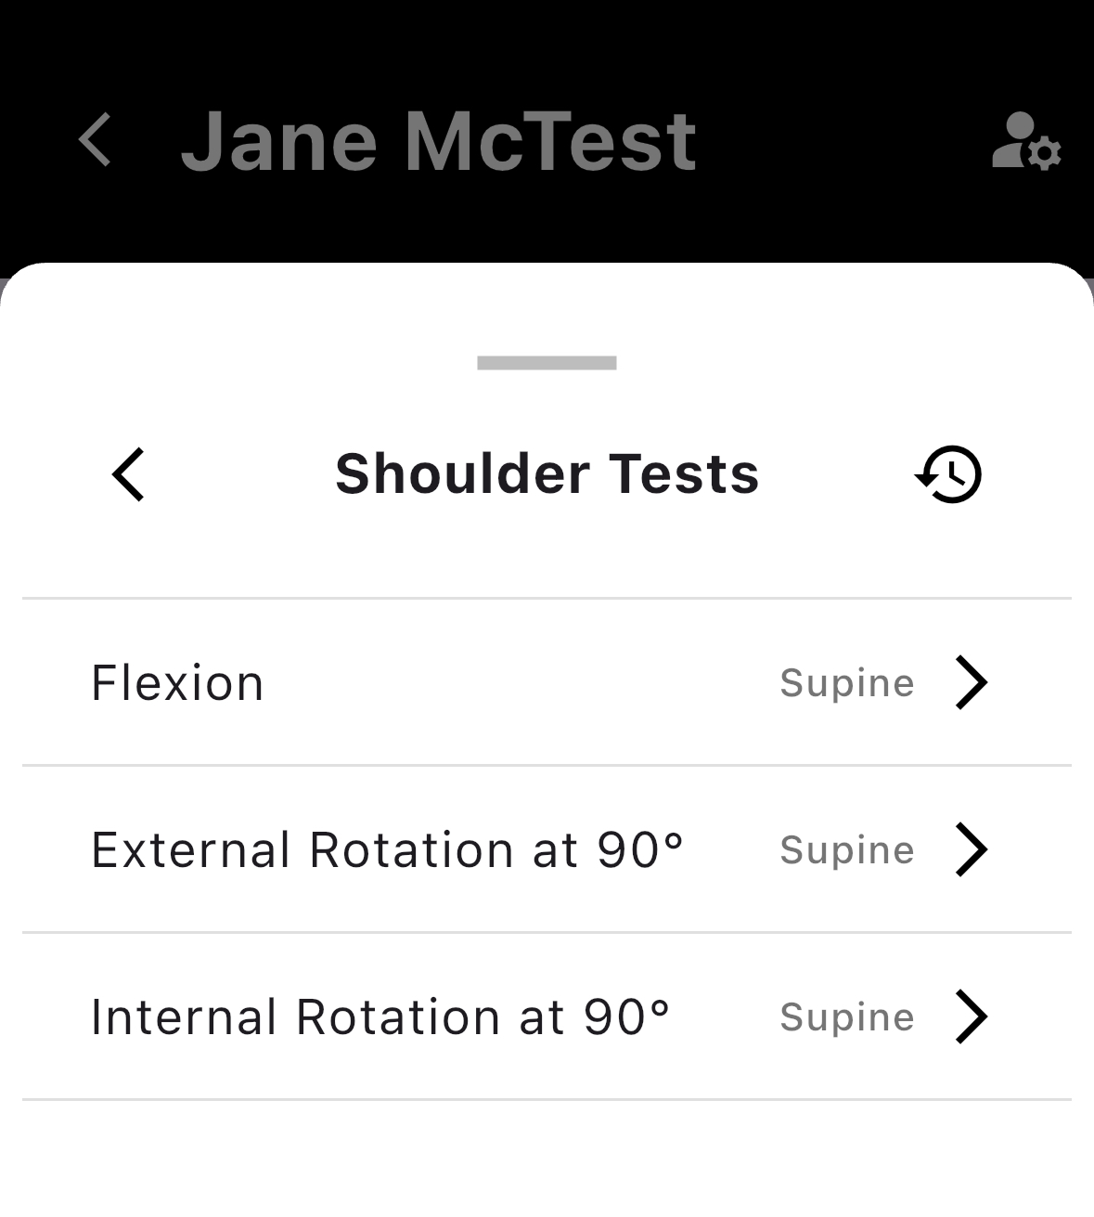Go back using arrow beside Jane McTest
1094x1217 pixels.
[x=95, y=140]
